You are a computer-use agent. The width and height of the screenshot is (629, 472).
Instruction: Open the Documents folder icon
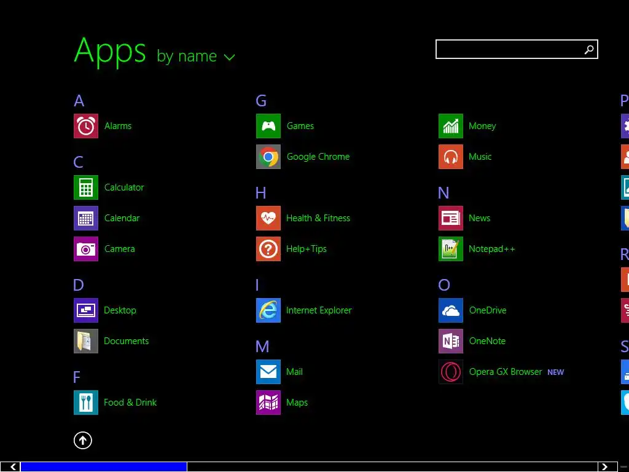click(86, 341)
